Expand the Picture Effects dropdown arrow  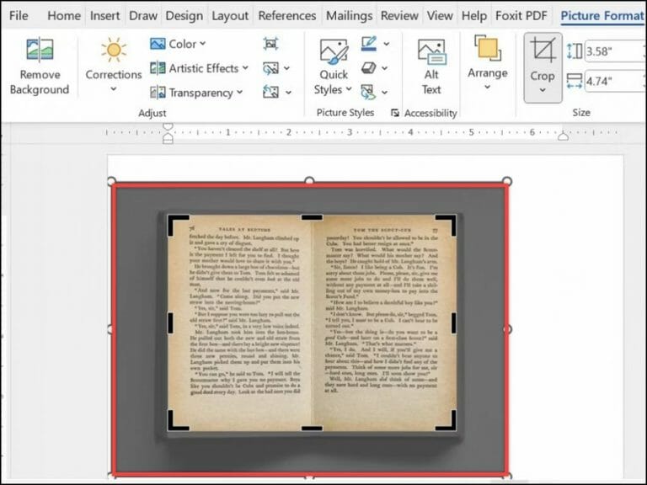pyautogui.click(x=384, y=68)
